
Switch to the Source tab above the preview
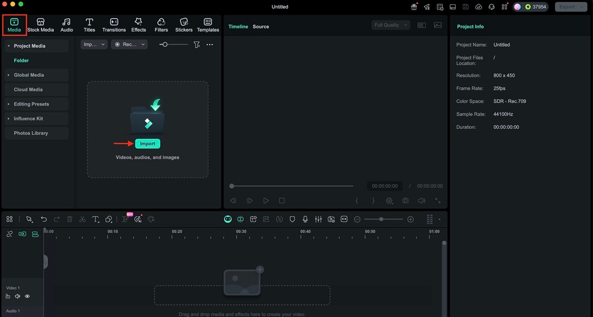point(261,26)
